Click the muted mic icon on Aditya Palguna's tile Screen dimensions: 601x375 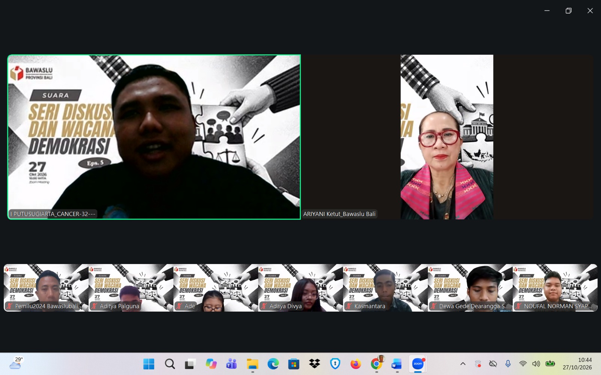tap(94, 306)
